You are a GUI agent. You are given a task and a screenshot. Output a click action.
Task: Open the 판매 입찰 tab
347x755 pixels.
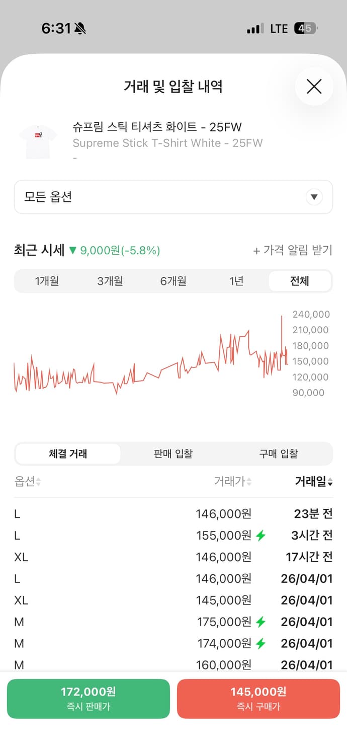click(173, 453)
